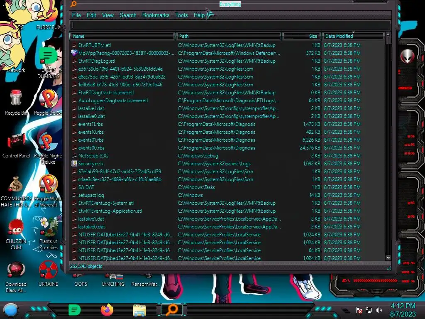Select 57e1ab59-8b1f-47d2 result row
Image resolution: width=425 pixels, height=319 pixels.
pyautogui.click(x=120, y=172)
